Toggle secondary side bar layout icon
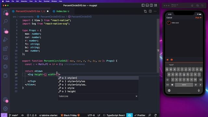 [151, 5]
